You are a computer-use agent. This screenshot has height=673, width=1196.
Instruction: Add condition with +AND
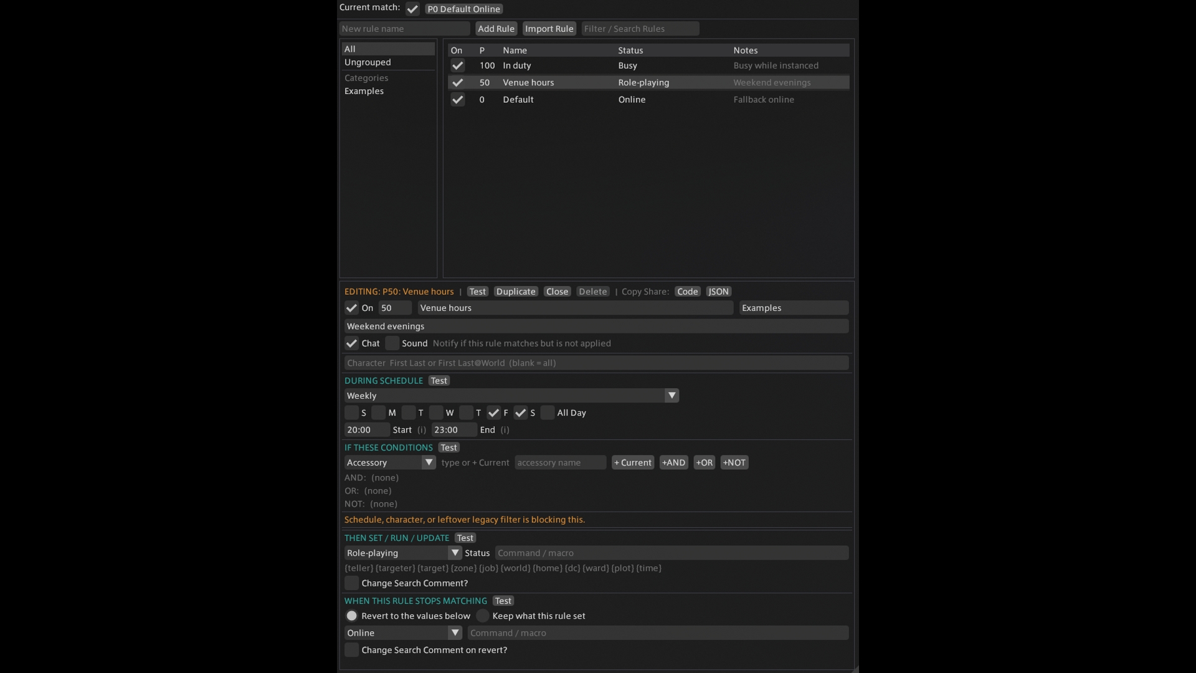coord(673,462)
